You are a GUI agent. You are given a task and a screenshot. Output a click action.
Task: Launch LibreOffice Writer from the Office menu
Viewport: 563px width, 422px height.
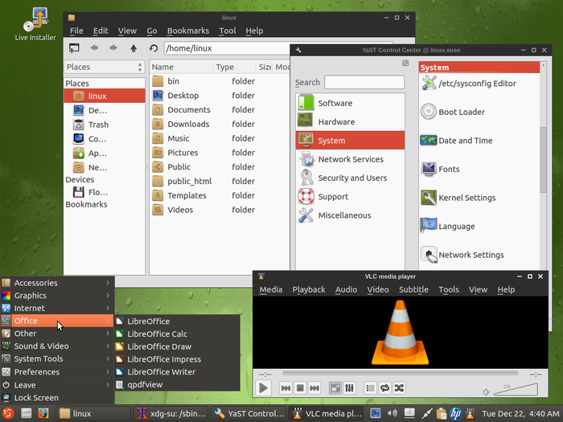(161, 372)
